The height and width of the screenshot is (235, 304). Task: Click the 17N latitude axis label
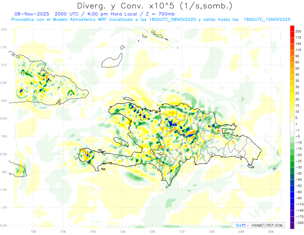click(x=4, y=208)
